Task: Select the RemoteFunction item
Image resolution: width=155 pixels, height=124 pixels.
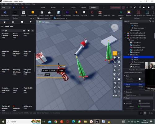Action: pos(139,47)
